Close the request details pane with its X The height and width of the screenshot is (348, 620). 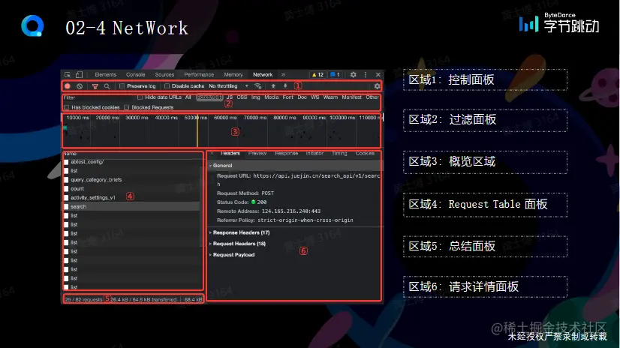[x=212, y=153]
